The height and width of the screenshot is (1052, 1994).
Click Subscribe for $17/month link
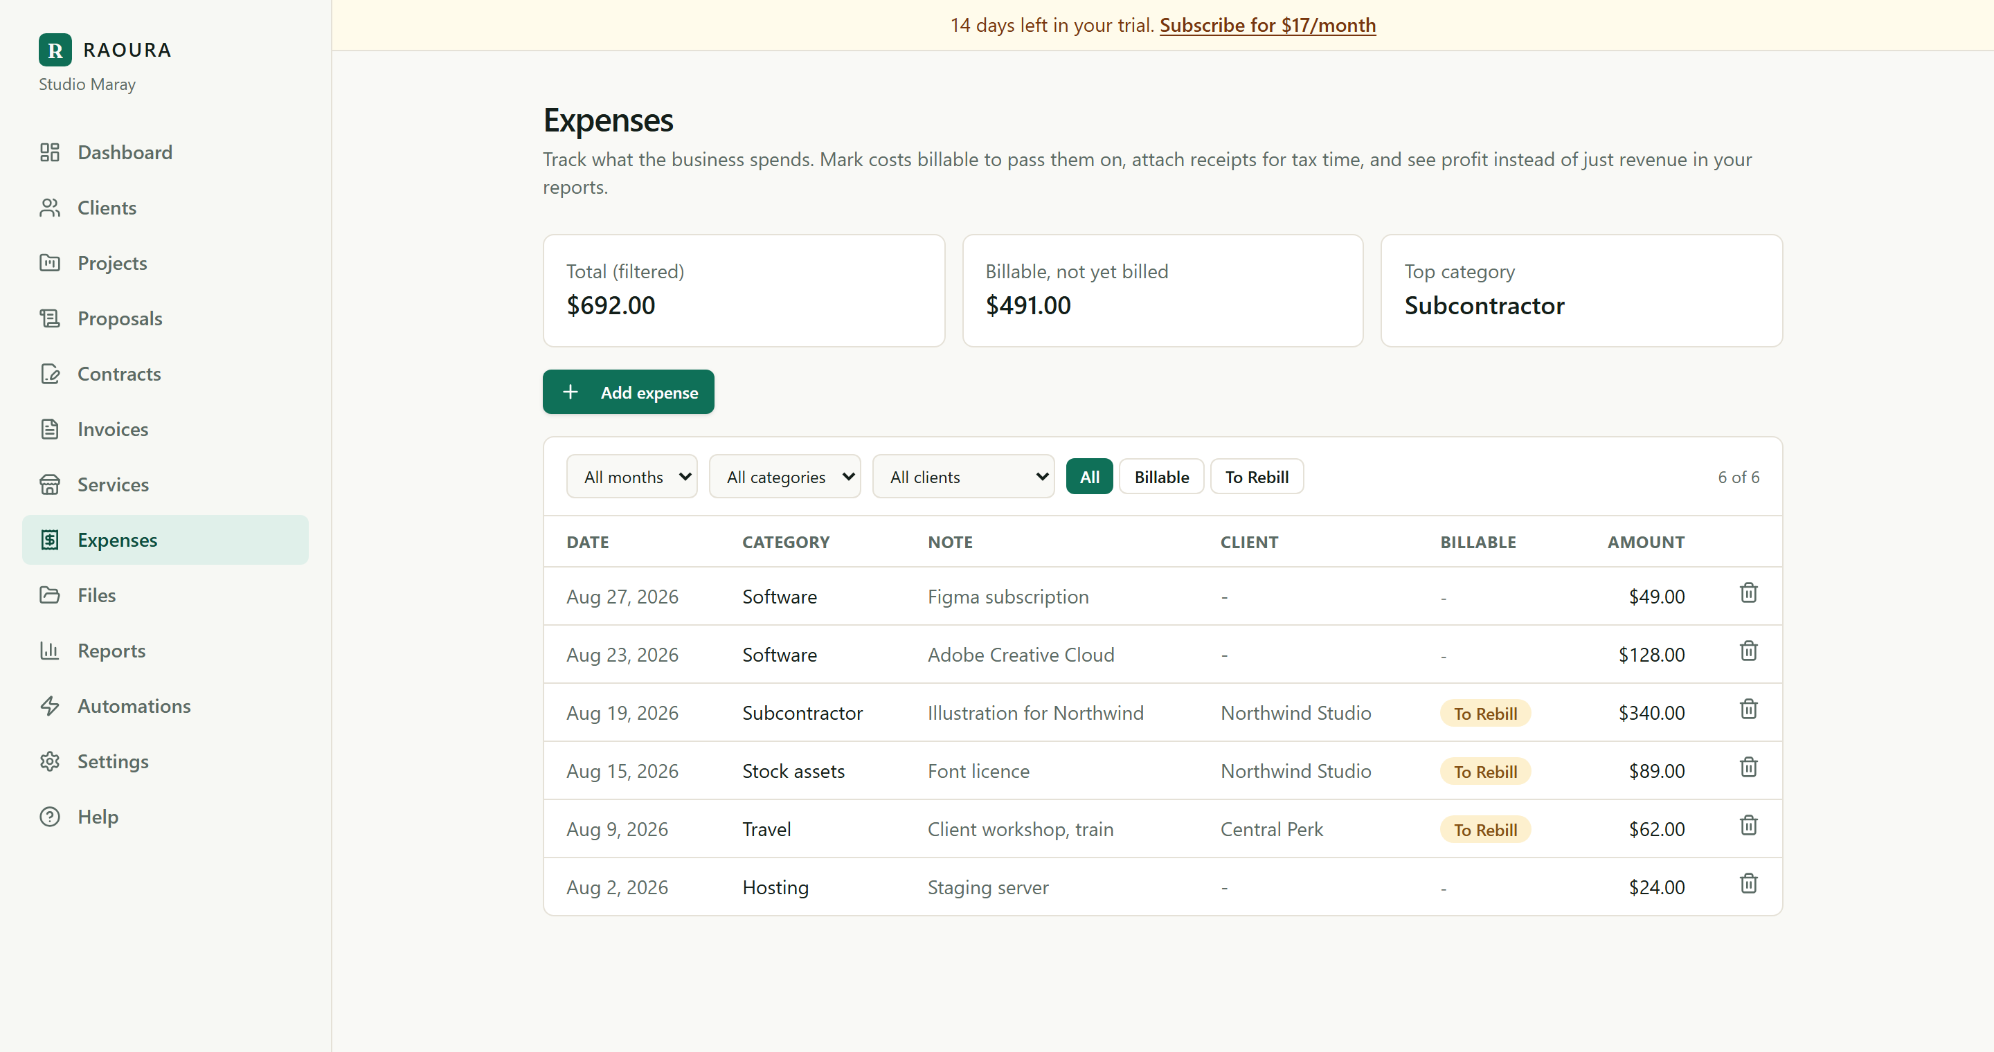(x=1267, y=25)
